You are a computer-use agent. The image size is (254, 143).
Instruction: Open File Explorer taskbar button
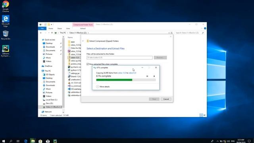[x=33, y=141]
